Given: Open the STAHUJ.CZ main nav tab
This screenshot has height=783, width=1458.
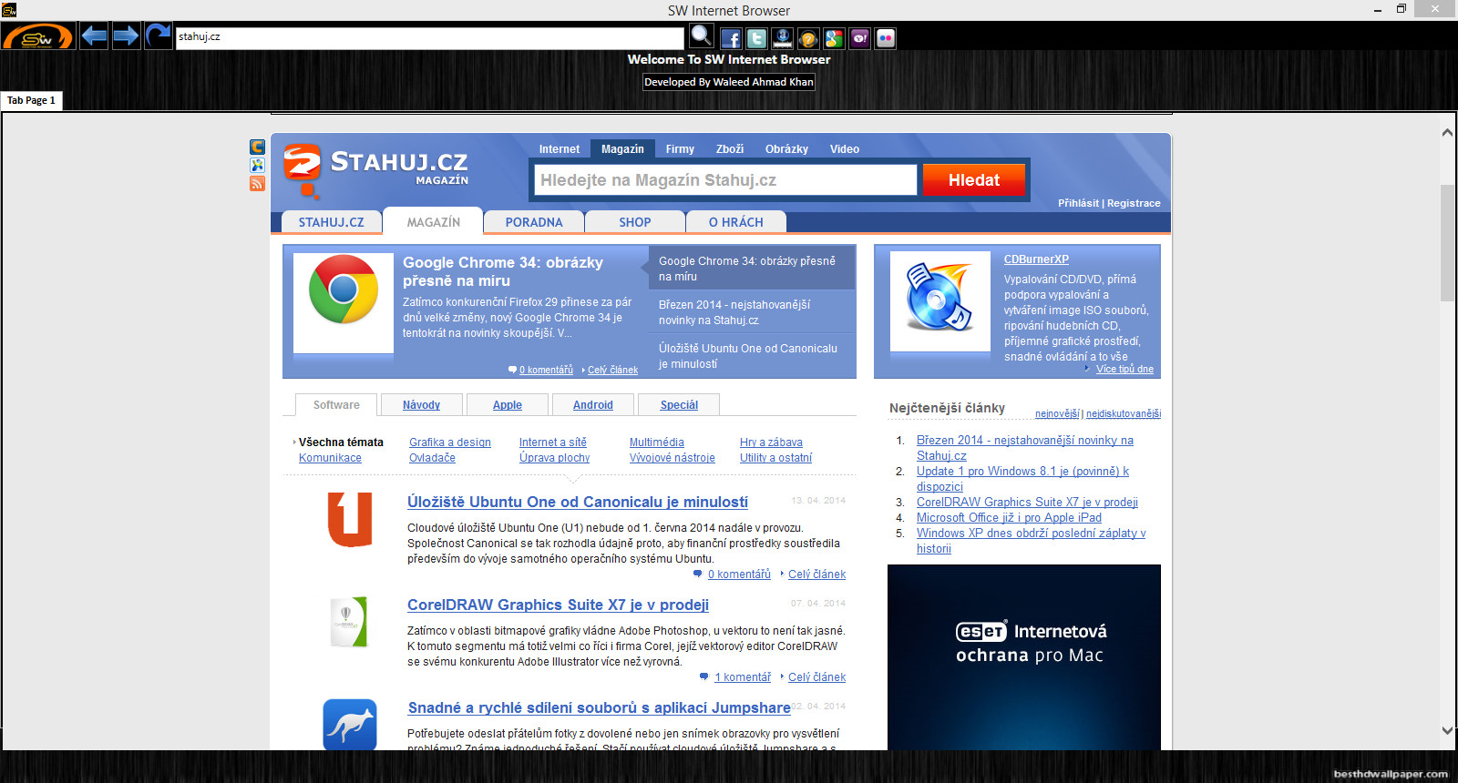Looking at the screenshot, I should pyautogui.click(x=332, y=222).
